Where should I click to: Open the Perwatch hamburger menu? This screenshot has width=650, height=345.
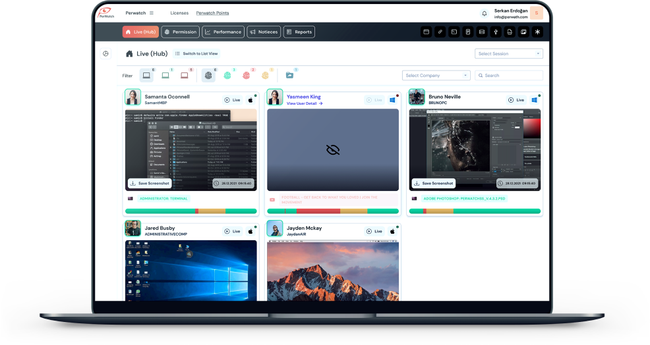coord(152,13)
